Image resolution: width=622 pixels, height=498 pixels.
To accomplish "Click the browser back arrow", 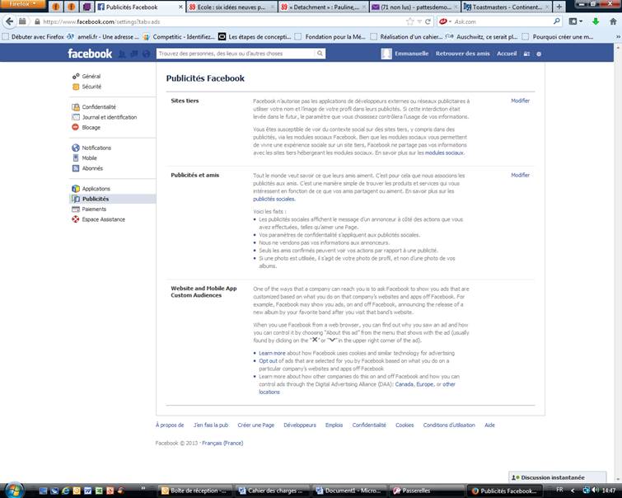I will point(10,21).
